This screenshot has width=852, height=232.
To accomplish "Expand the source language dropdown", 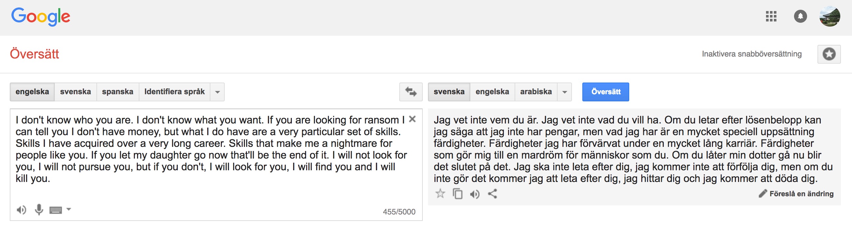I will point(217,92).
